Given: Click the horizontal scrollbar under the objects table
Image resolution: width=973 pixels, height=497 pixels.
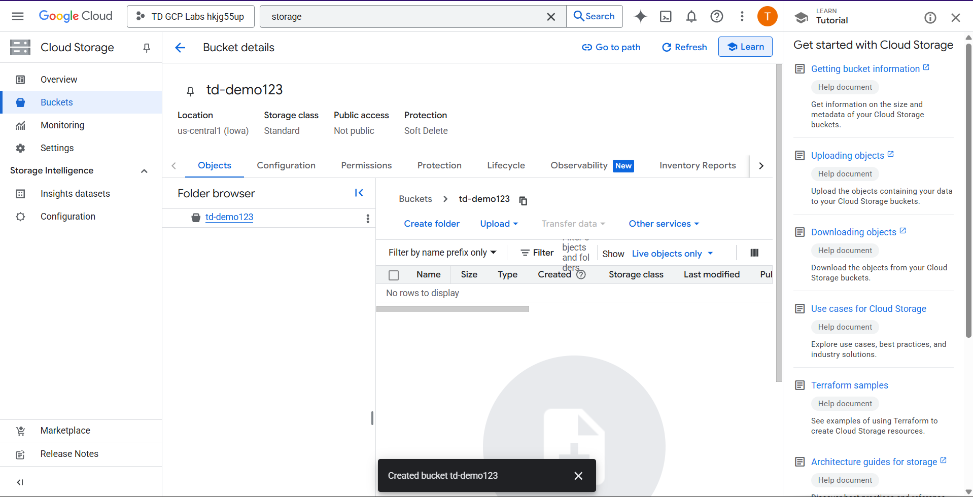Looking at the screenshot, I should click(453, 309).
